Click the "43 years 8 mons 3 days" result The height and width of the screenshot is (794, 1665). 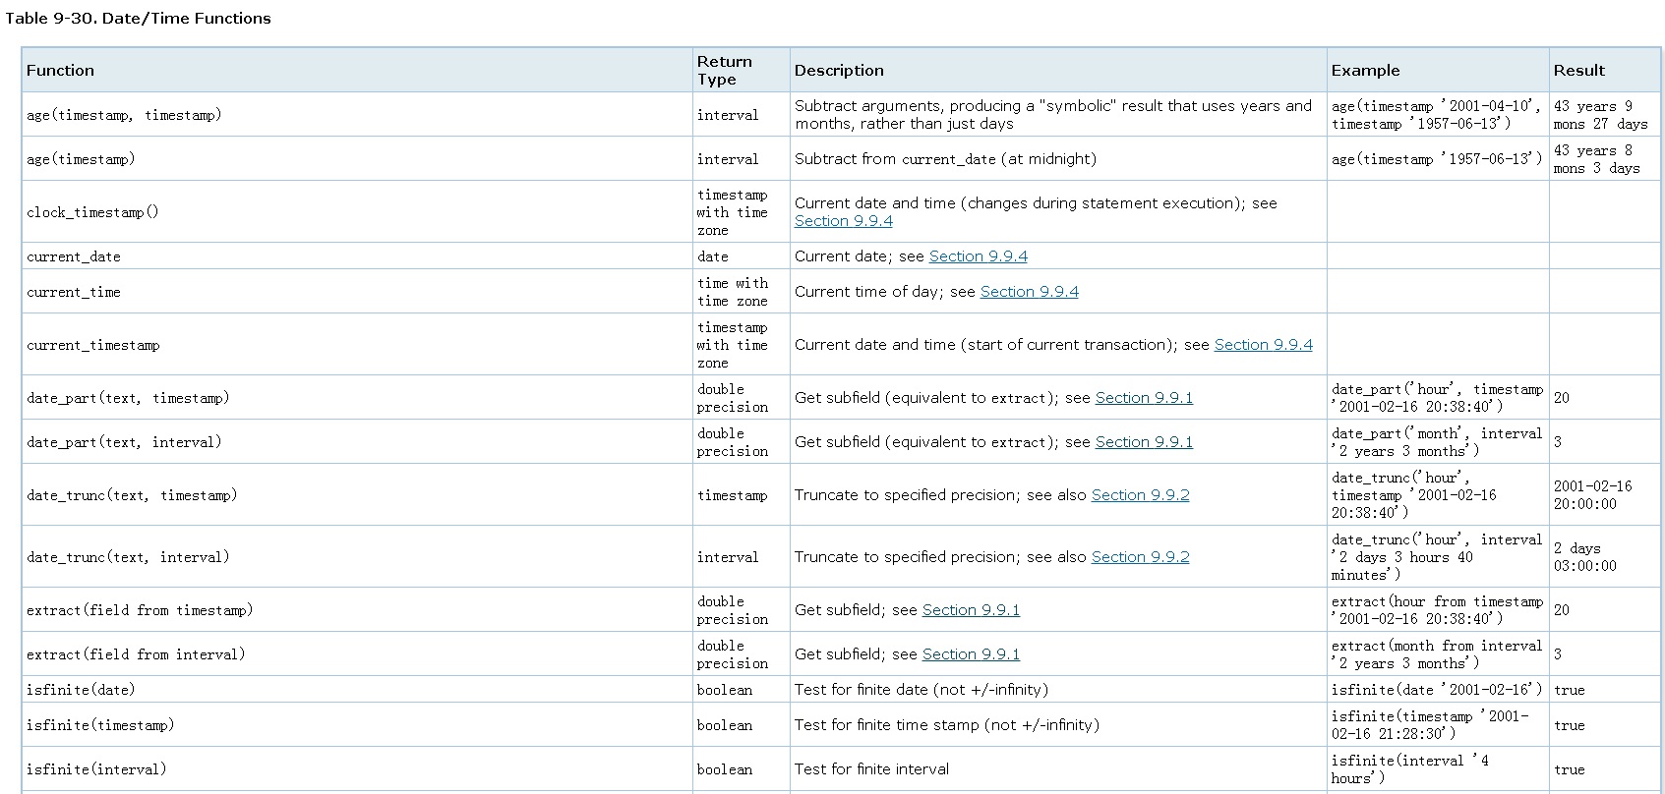click(x=1597, y=159)
